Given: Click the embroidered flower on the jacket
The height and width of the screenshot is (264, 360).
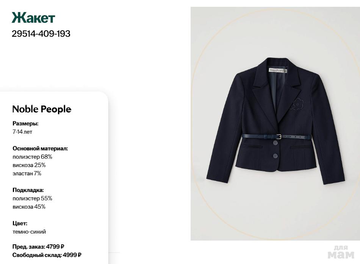Looking at the screenshot, I should click(298, 104).
